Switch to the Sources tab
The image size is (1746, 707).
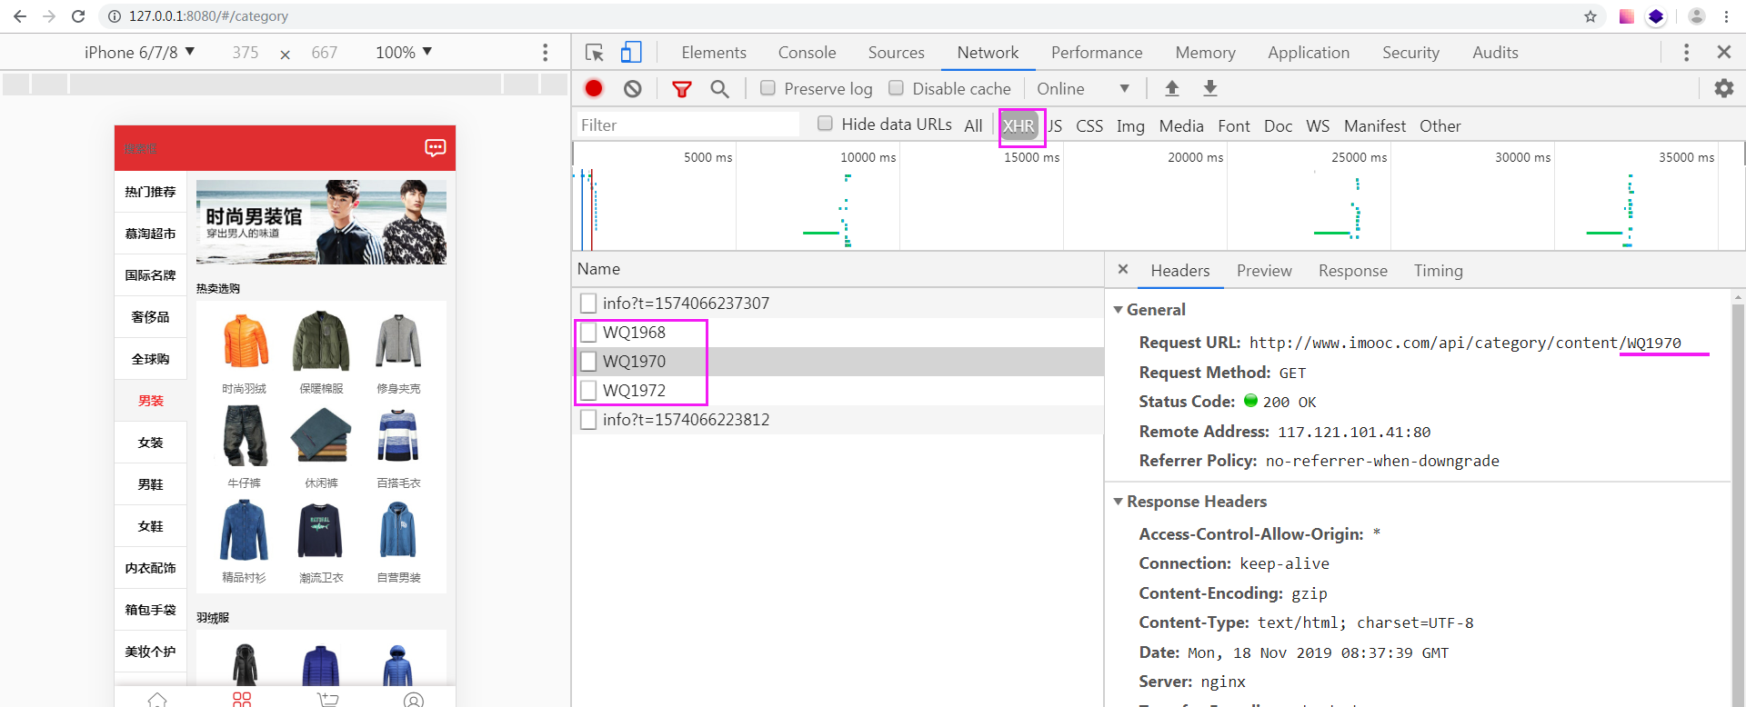point(896,53)
